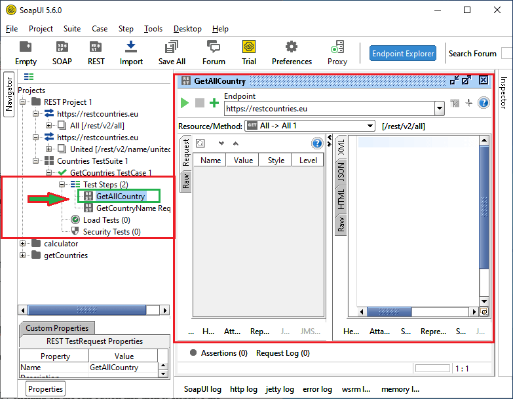Move parameter up with the up arrow
Viewport: 513px width, 399px height.
pyautogui.click(x=236, y=143)
